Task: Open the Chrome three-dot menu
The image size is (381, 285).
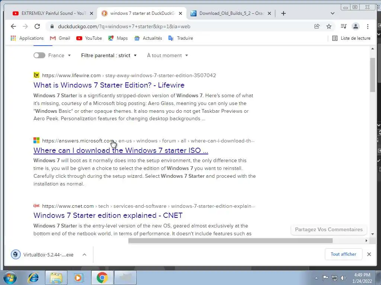Action: click(x=368, y=26)
